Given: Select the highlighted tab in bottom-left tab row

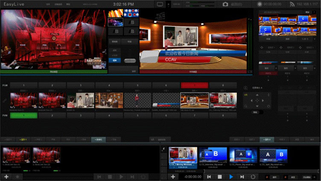Looking at the screenshot, I should point(98,139).
